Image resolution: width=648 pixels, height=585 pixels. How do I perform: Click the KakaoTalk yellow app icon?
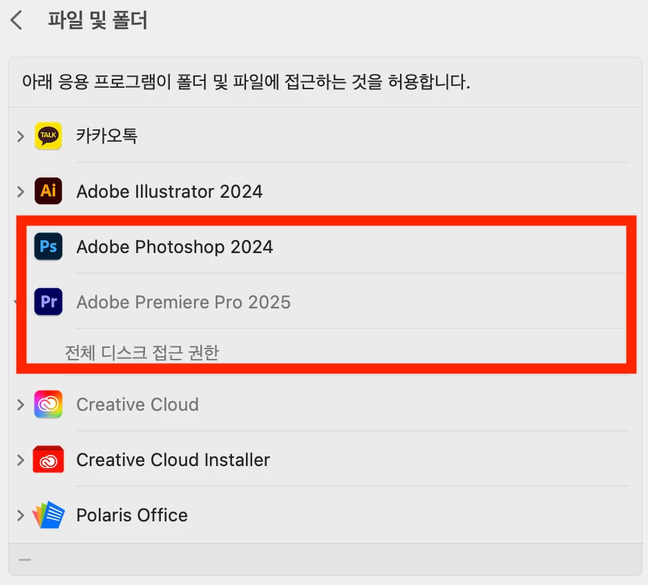click(x=48, y=136)
